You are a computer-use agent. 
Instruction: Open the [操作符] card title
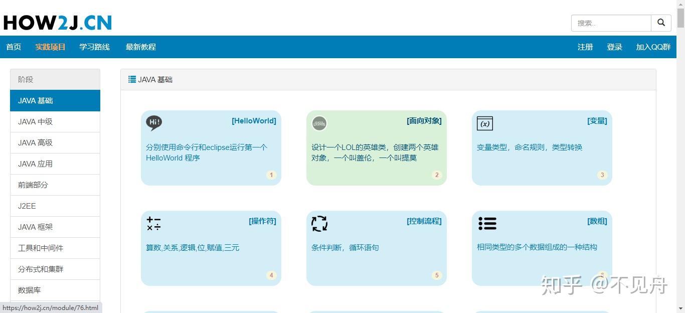click(262, 221)
